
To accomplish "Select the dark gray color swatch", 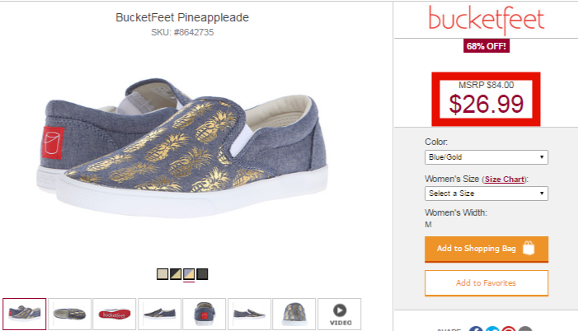I will click(x=202, y=274).
